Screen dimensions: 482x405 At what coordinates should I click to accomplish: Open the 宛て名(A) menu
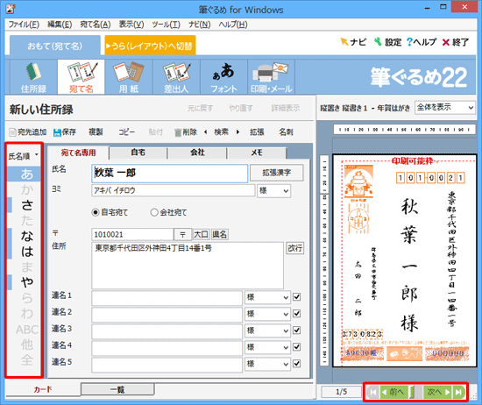click(96, 25)
